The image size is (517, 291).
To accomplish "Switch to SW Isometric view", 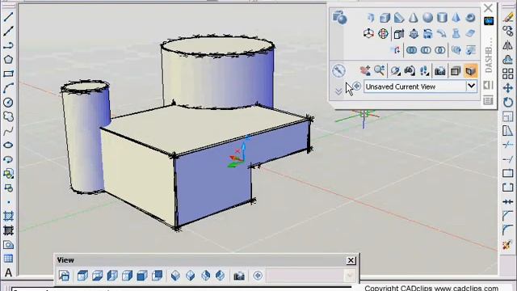I will pos(175,276).
